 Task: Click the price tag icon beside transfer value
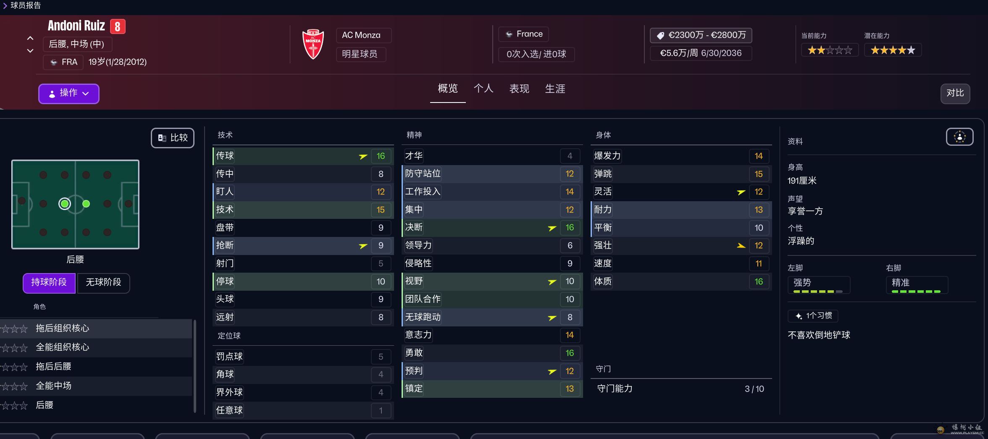pyautogui.click(x=660, y=35)
